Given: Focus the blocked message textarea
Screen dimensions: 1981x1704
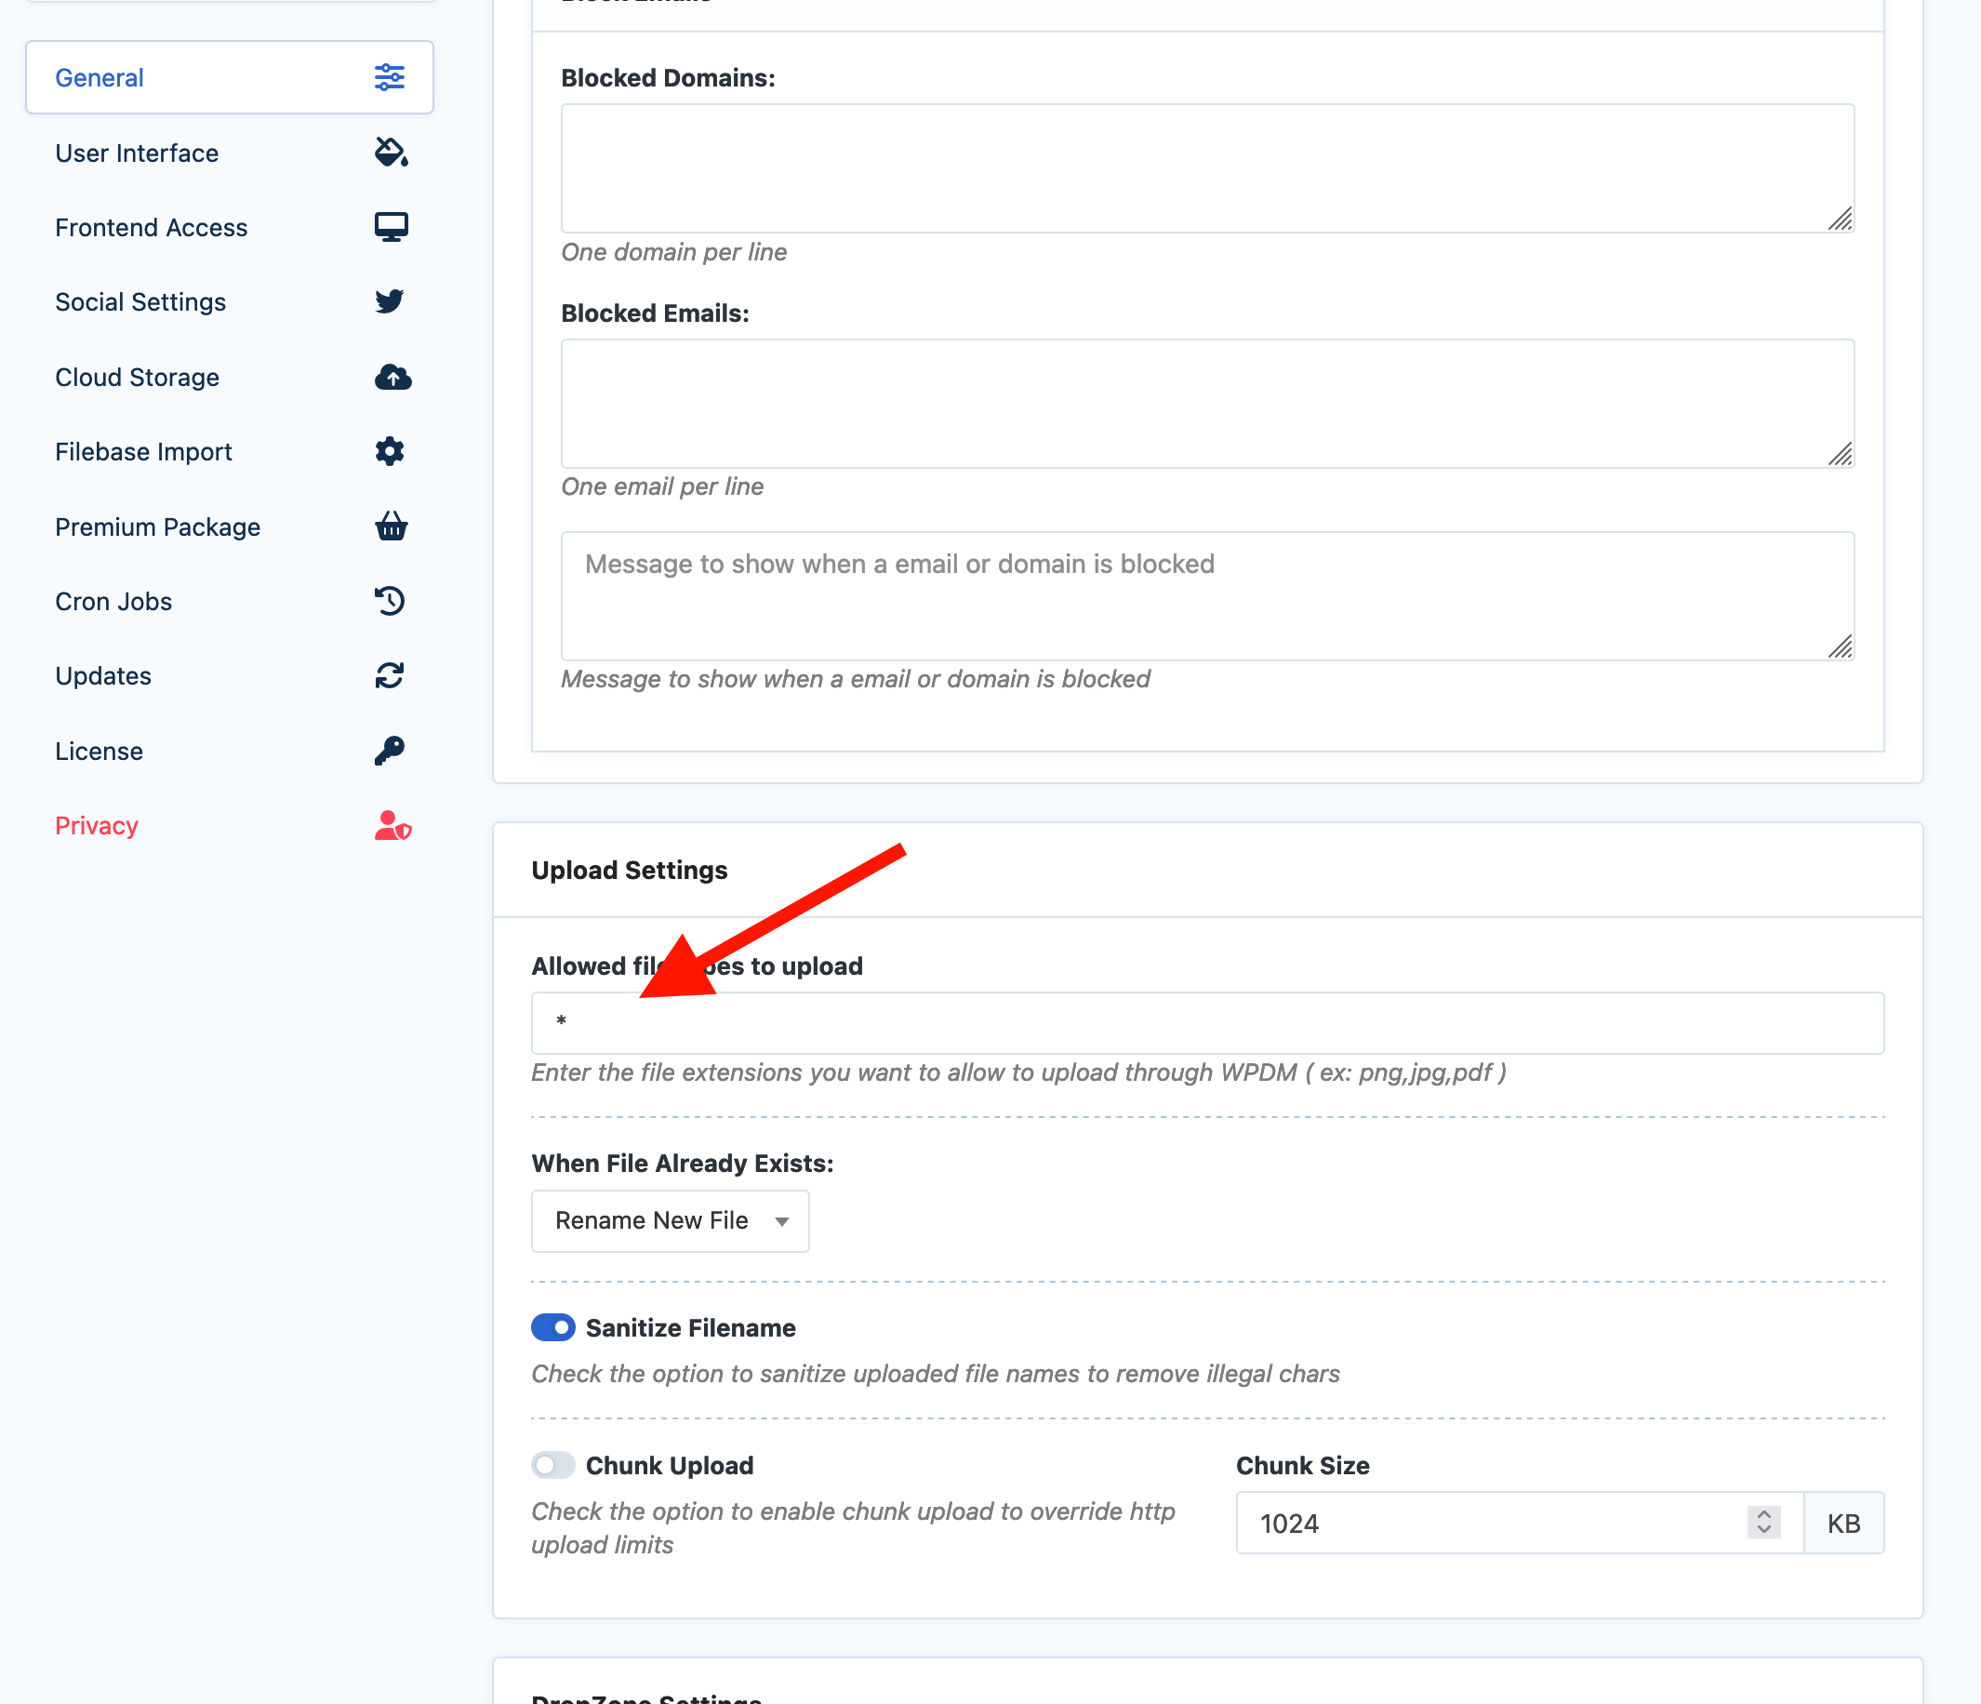Looking at the screenshot, I should 1207,595.
